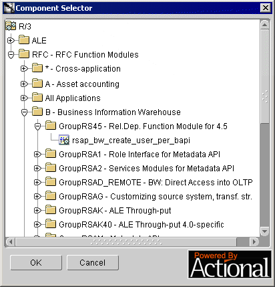The width and height of the screenshot is (275, 287).
Task: Click the ALE folder icon
Action: 24,40
